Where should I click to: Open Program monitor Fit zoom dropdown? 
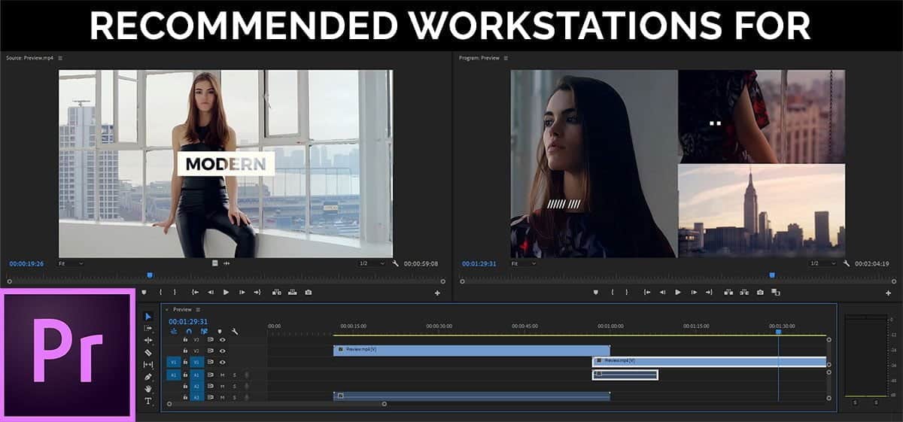[523, 263]
